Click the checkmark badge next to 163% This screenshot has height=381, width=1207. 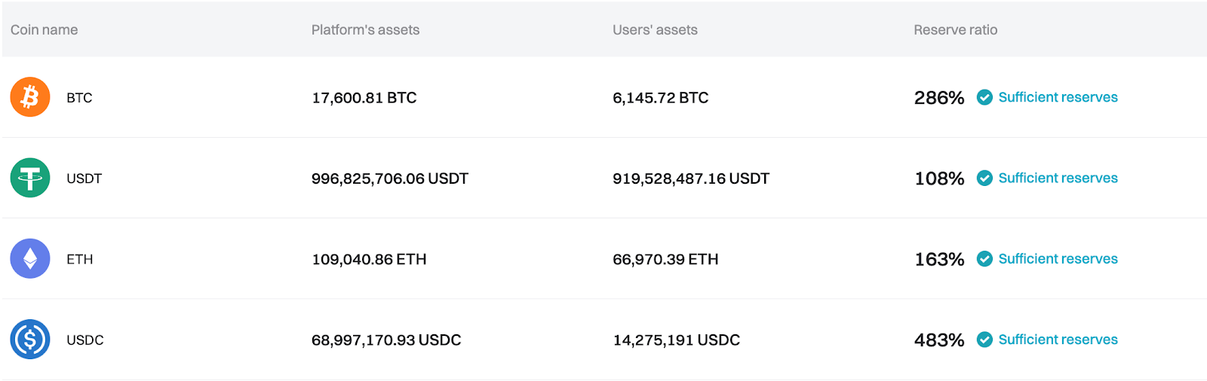pos(984,259)
